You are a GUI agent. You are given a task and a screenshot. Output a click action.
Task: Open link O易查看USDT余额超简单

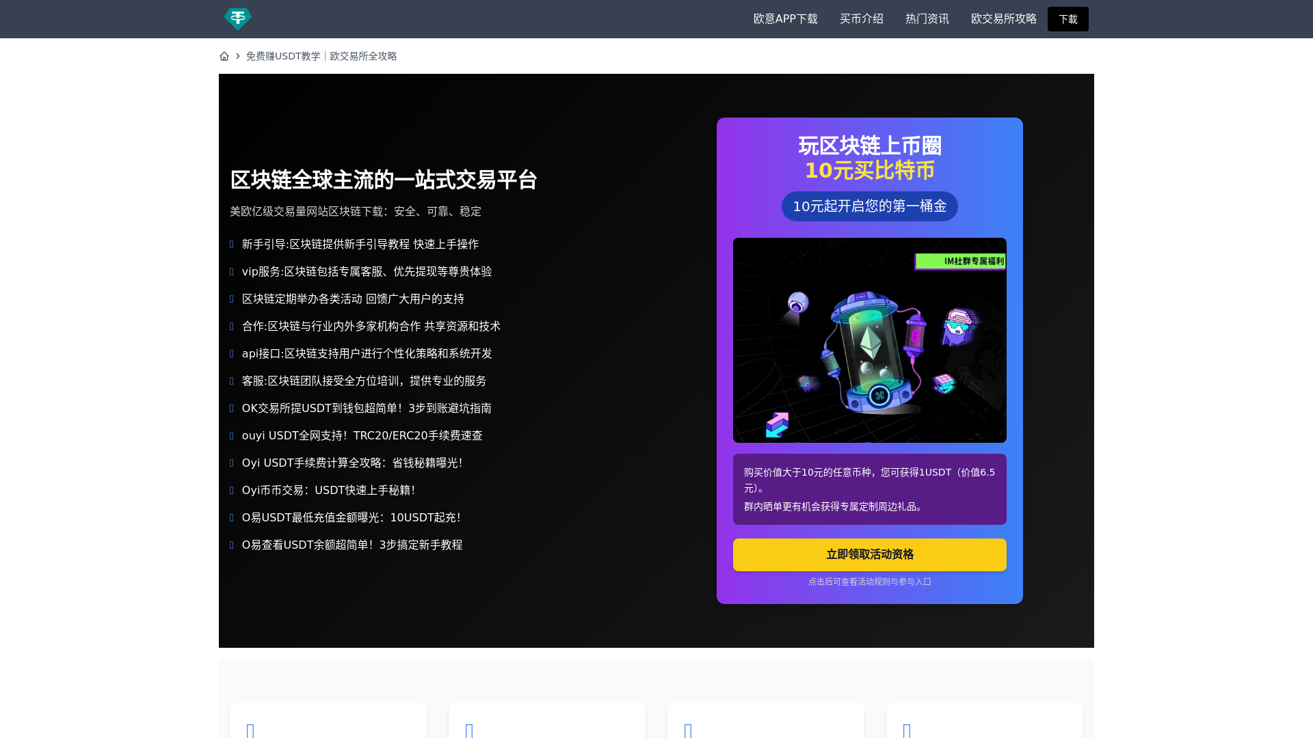tap(352, 545)
